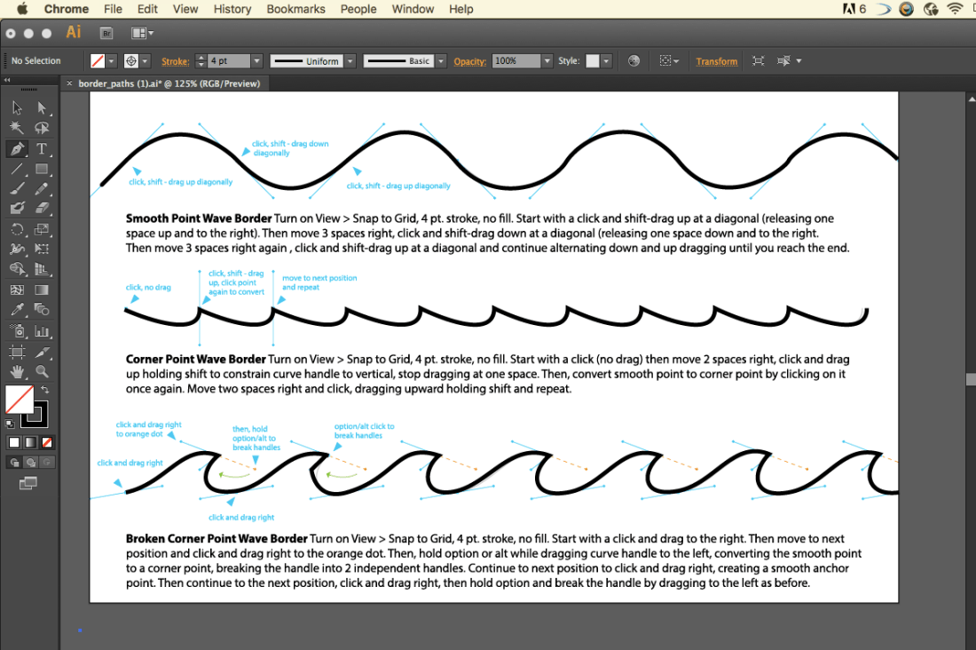
Task: Click the Stroke panel link
Action: coord(175,61)
